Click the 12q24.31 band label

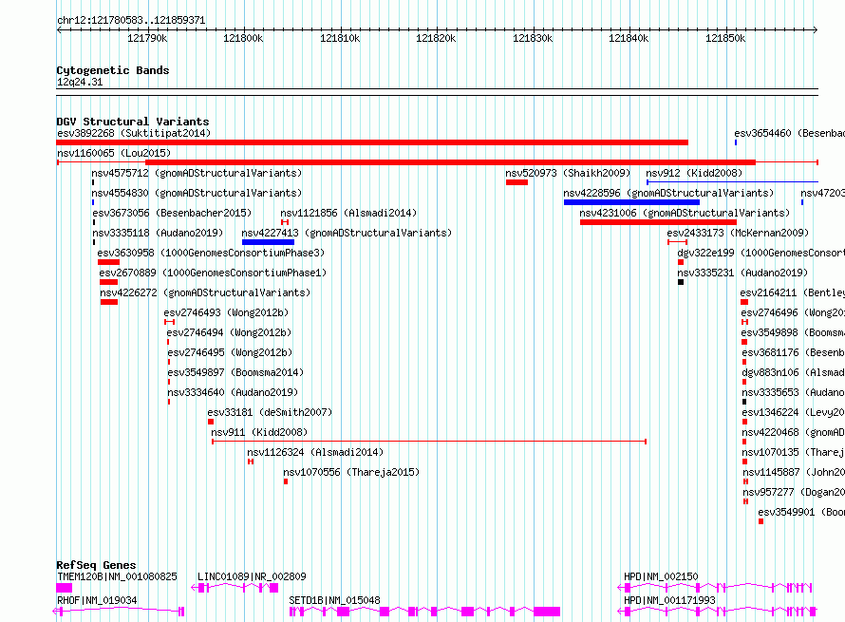tap(80, 83)
